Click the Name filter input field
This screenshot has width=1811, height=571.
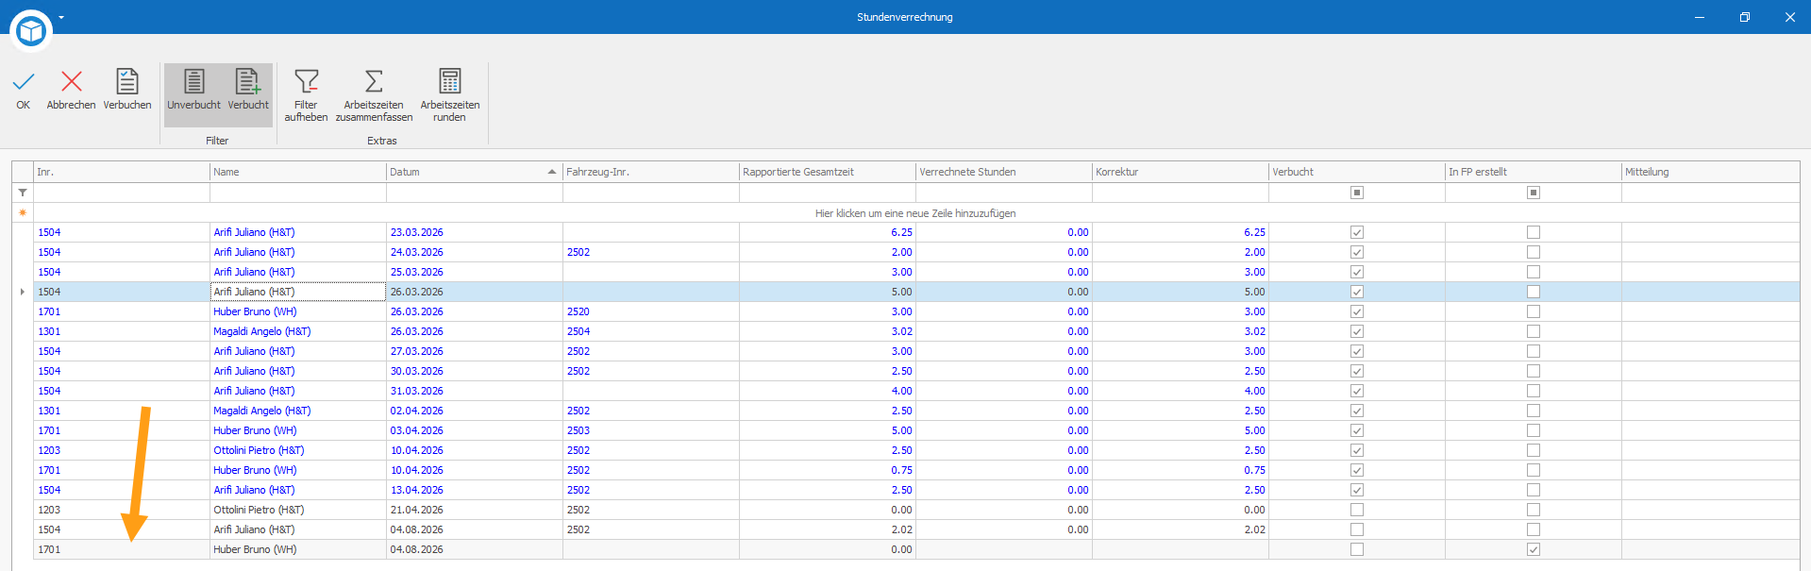tap(297, 193)
